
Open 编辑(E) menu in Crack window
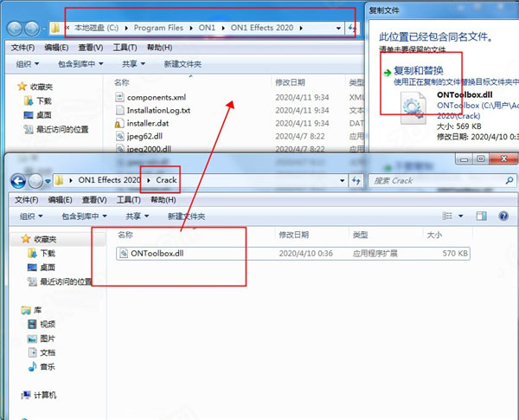(60, 200)
